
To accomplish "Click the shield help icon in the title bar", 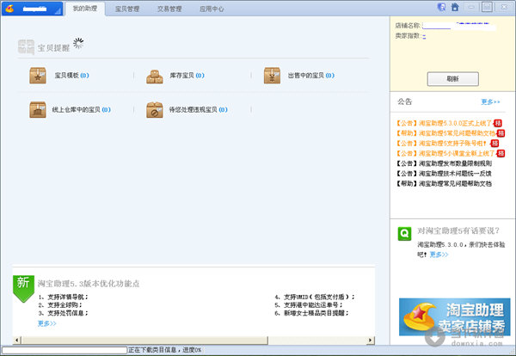I will coord(441,7).
